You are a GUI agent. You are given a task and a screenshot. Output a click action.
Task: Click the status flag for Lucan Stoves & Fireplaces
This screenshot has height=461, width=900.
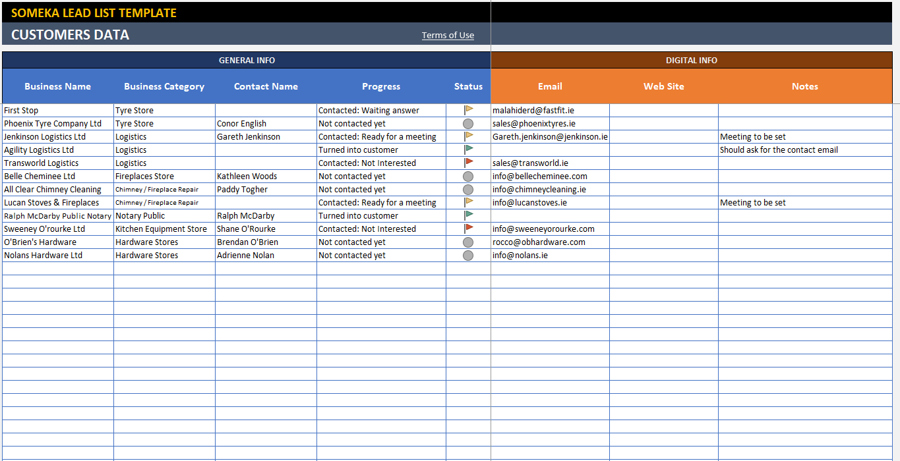click(469, 203)
